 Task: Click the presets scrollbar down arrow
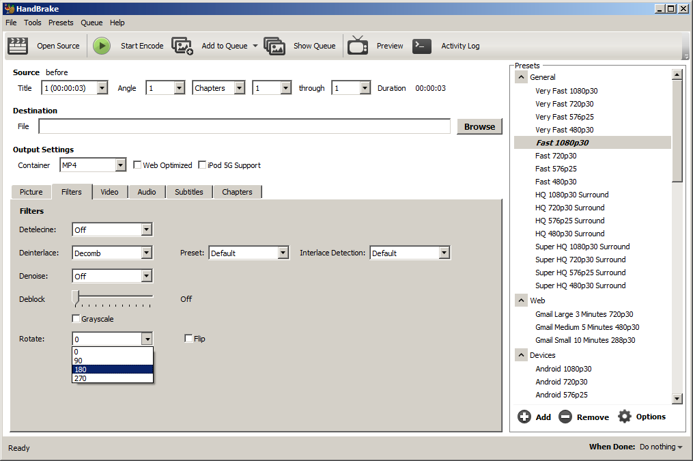[677, 398]
